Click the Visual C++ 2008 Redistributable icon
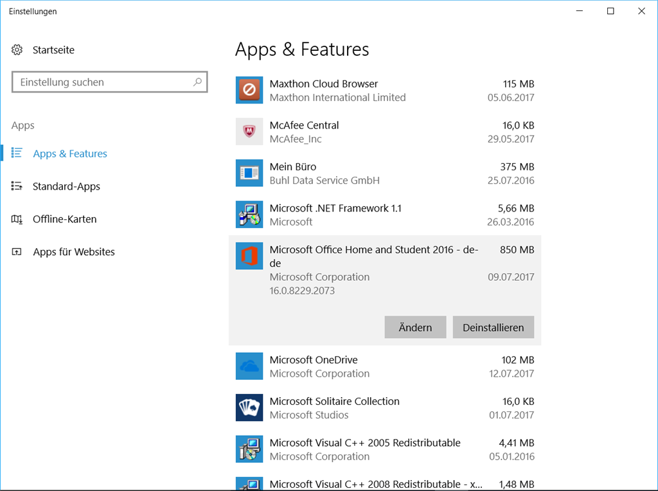Image resolution: width=658 pixels, height=491 pixels. (x=249, y=484)
